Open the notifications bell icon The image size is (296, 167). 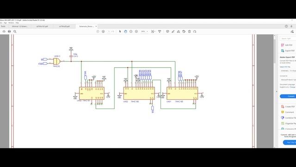point(291,26)
